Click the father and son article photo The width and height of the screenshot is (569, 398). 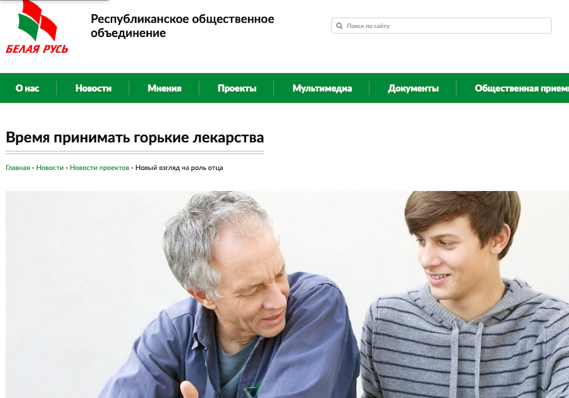[287, 295]
